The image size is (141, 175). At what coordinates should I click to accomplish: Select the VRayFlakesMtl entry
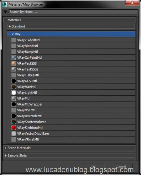pos(73,75)
